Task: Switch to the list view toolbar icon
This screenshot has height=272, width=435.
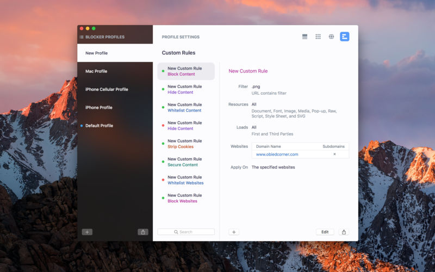Action: 304,36
